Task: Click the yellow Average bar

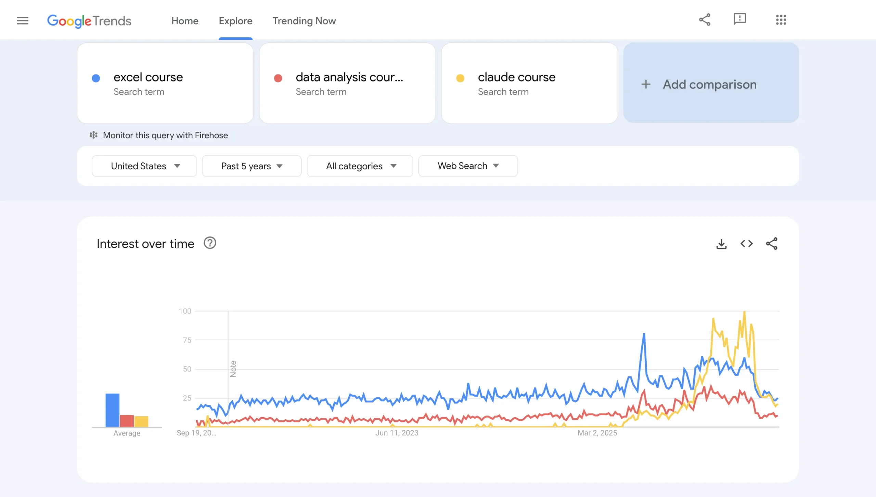Action: point(141,421)
